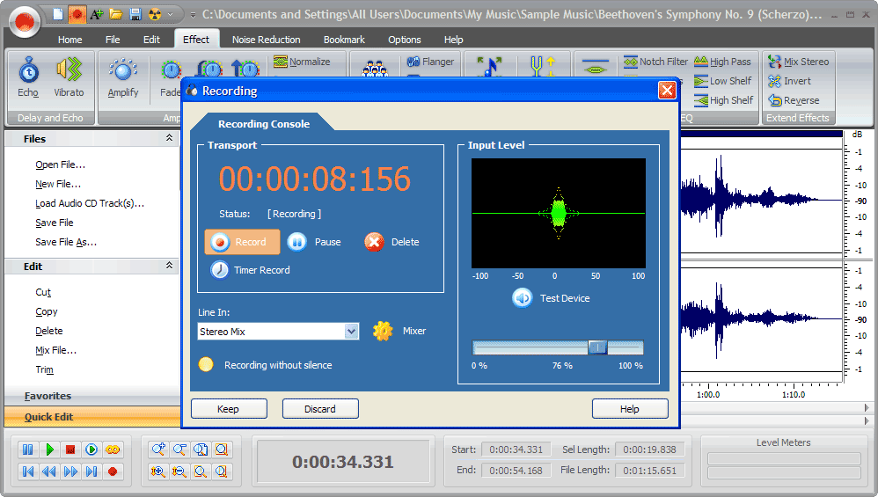Click the record button in bottom transport
The width and height of the screenshot is (878, 497).
click(x=113, y=471)
